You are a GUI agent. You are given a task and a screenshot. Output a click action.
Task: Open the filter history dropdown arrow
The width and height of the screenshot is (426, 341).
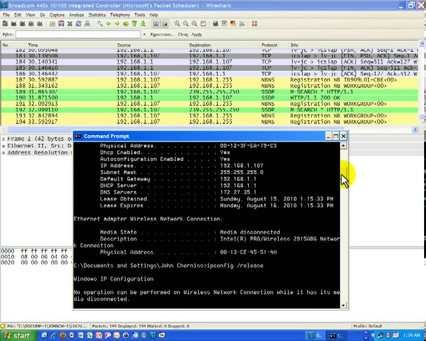tap(144, 35)
